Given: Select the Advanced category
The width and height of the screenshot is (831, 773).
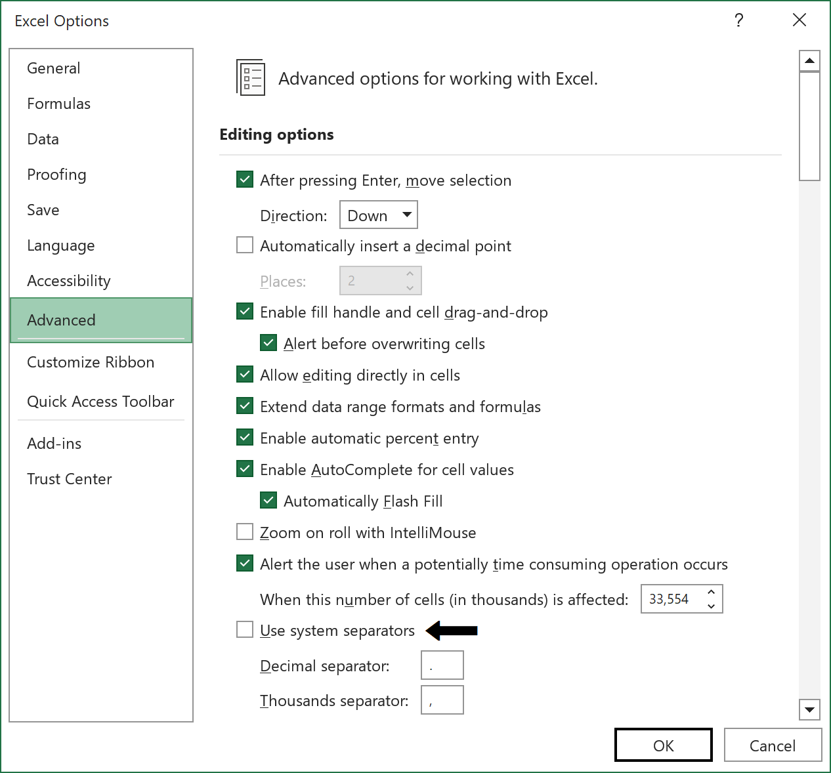Looking at the screenshot, I should [x=101, y=320].
